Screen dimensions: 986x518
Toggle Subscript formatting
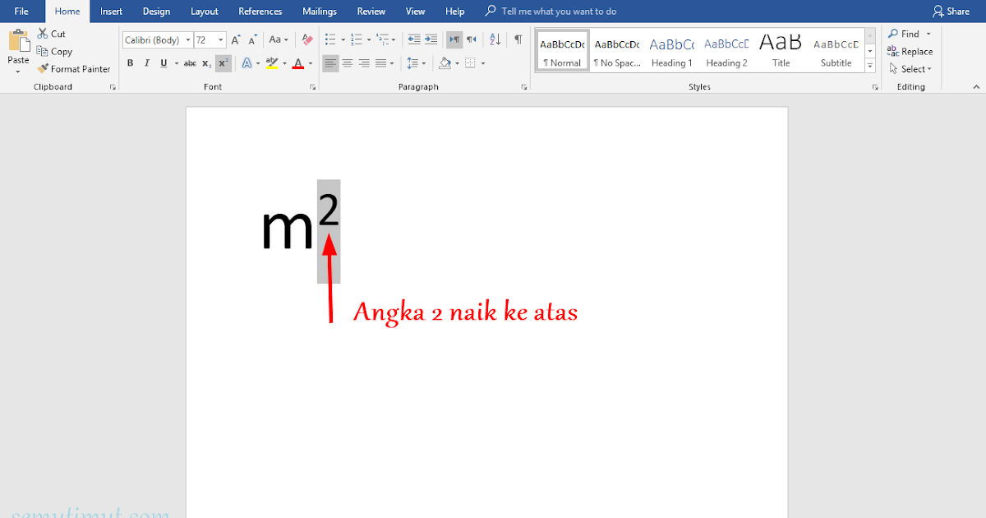[x=207, y=63]
